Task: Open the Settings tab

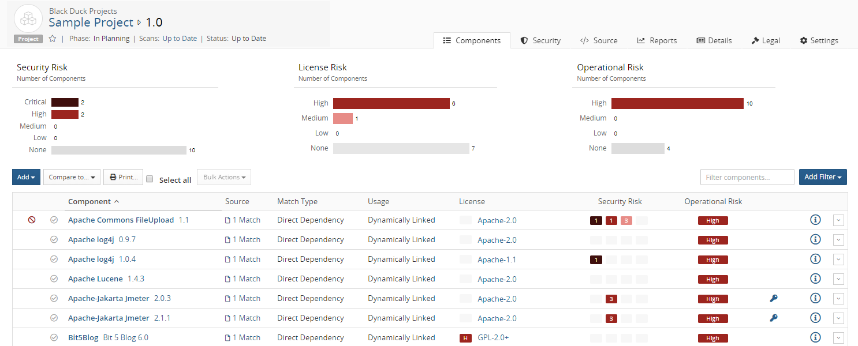Action: (x=819, y=40)
